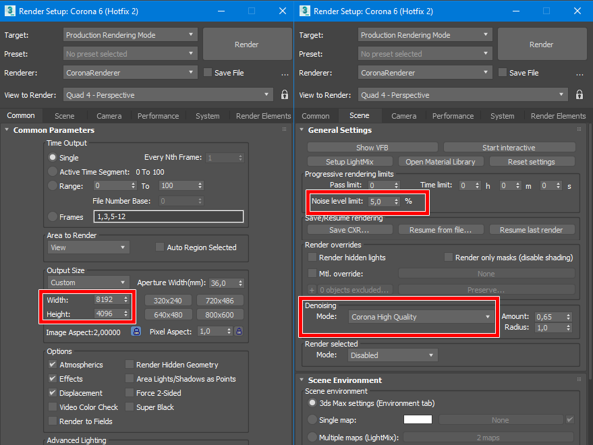This screenshot has width=593, height=445.
Task: Click the Save CXR... button
Action: [350, 230]
